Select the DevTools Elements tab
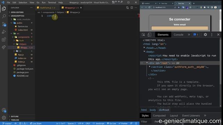 point(163,35)
